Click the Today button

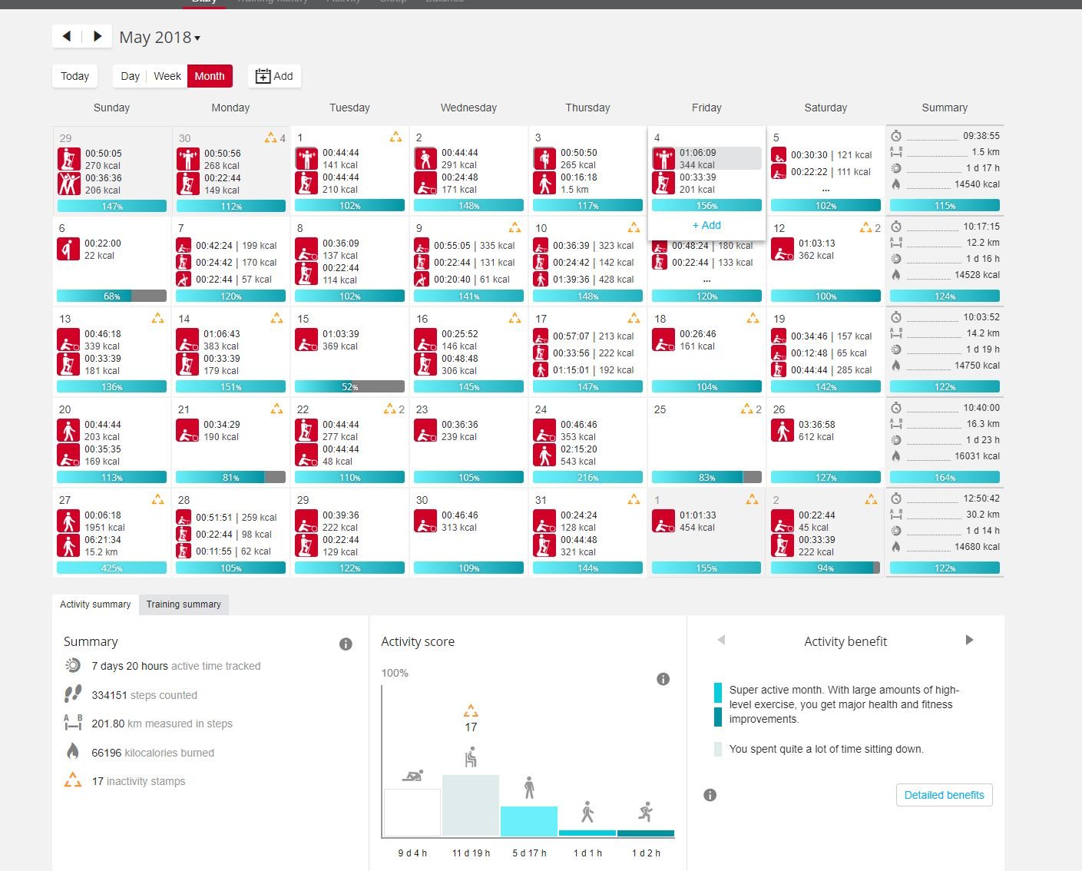click(74, 76)
